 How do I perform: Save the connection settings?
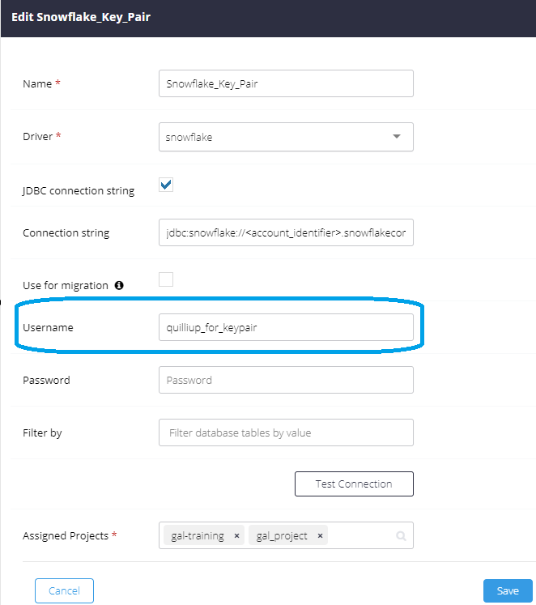[x=508, y=590]
